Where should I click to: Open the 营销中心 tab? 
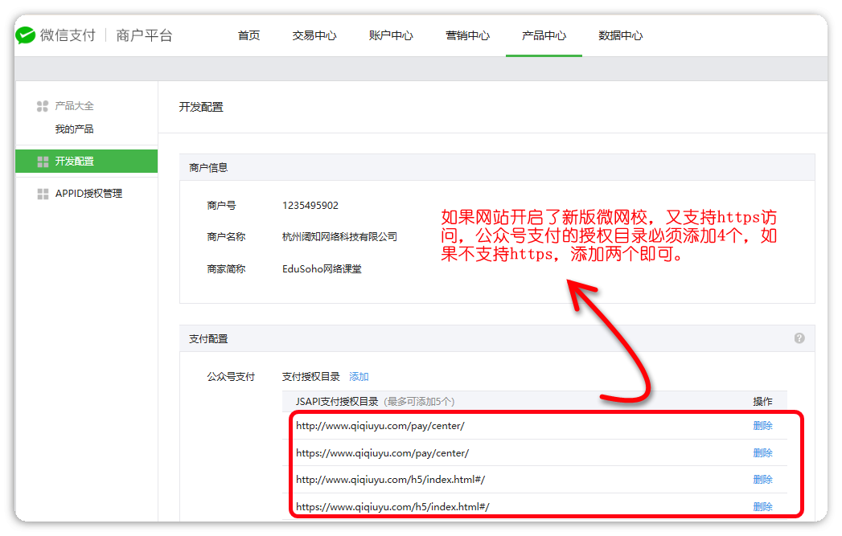click(467, 35)
